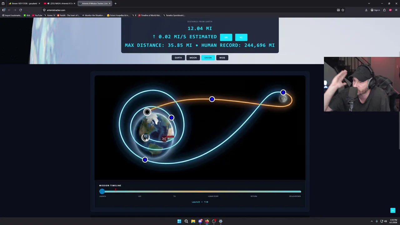Go back with the browser back arrow
Viewport: 400px width, 225px height.
click(9, 10)
